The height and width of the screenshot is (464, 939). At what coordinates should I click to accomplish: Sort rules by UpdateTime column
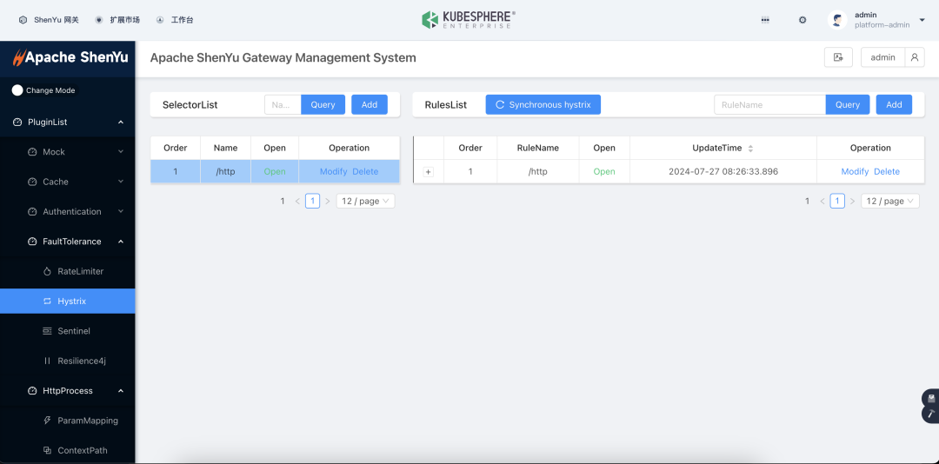[750, 148]
